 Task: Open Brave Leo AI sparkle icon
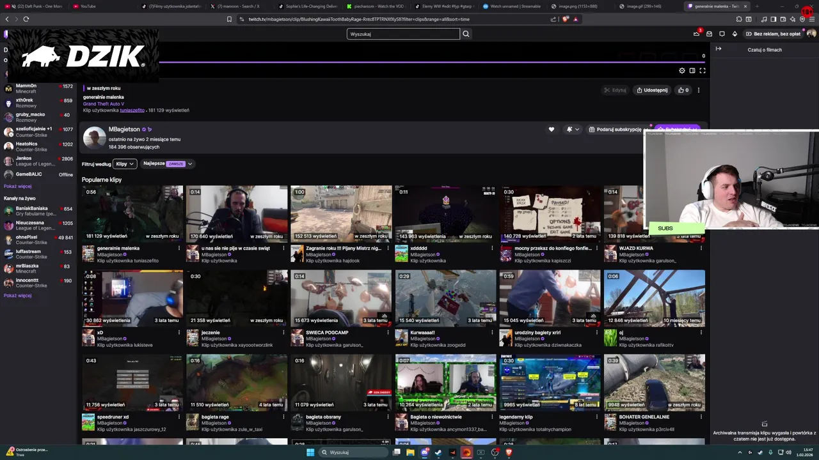point(793,19)
